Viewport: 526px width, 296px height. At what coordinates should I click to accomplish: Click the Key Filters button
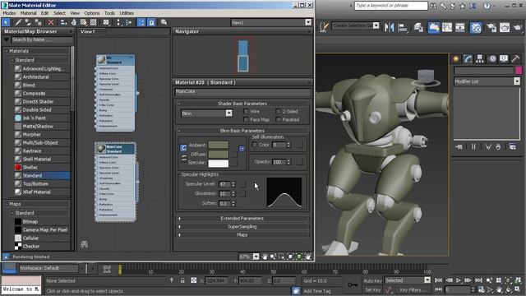coord(413,289)
